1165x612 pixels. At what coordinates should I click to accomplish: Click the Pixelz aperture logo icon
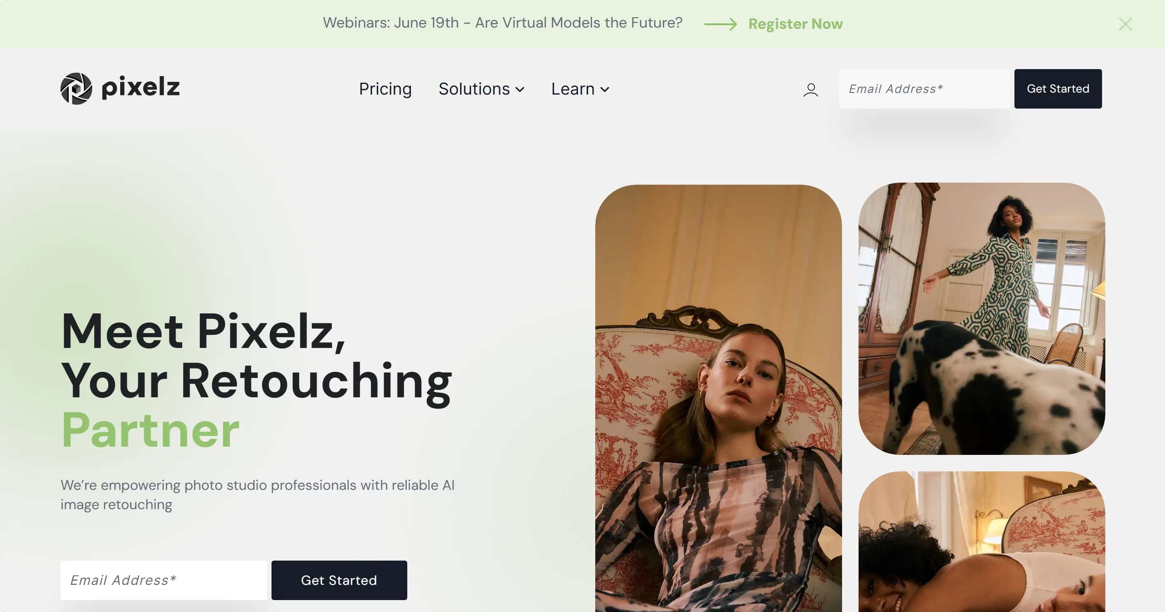77,89
